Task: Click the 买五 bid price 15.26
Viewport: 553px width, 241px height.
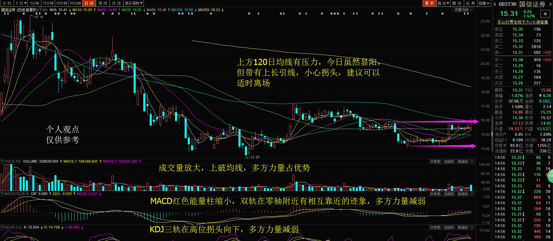Action: [518, 83]
